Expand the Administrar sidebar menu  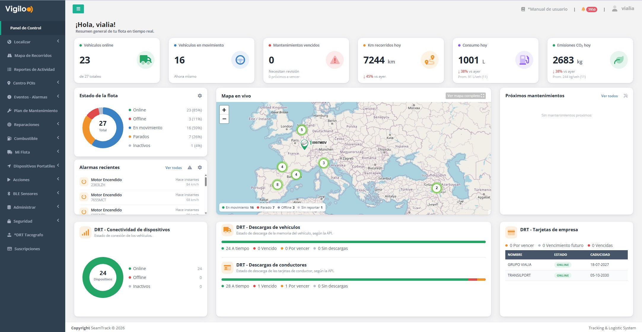[33, 207]
